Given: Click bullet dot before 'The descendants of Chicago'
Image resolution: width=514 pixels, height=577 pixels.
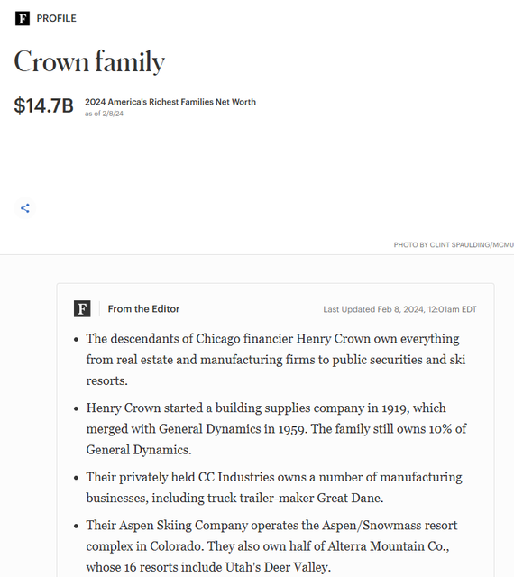Looking at the screenshot, I should 77,339.
